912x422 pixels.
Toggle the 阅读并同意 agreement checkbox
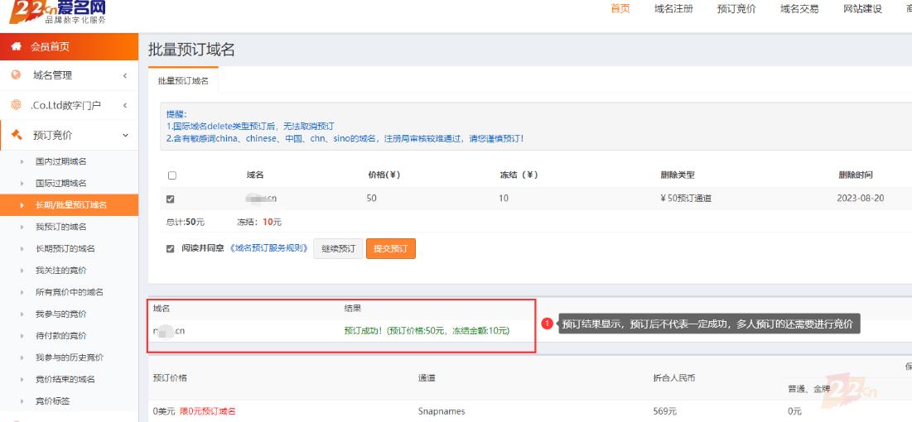point(171,248)
